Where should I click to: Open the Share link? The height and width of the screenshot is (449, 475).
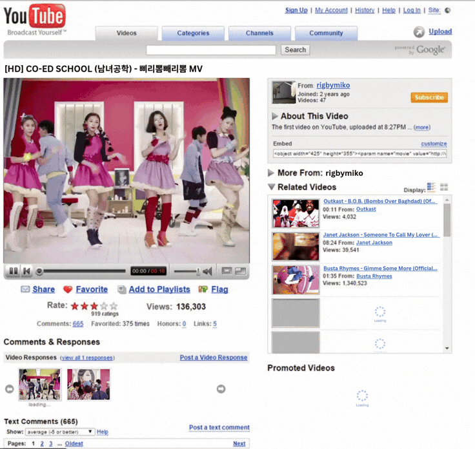(x=44, y=289)
